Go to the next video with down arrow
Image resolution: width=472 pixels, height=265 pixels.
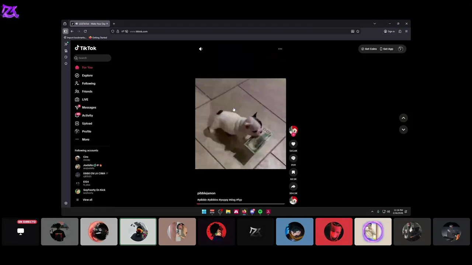click(x=403, y=130)
